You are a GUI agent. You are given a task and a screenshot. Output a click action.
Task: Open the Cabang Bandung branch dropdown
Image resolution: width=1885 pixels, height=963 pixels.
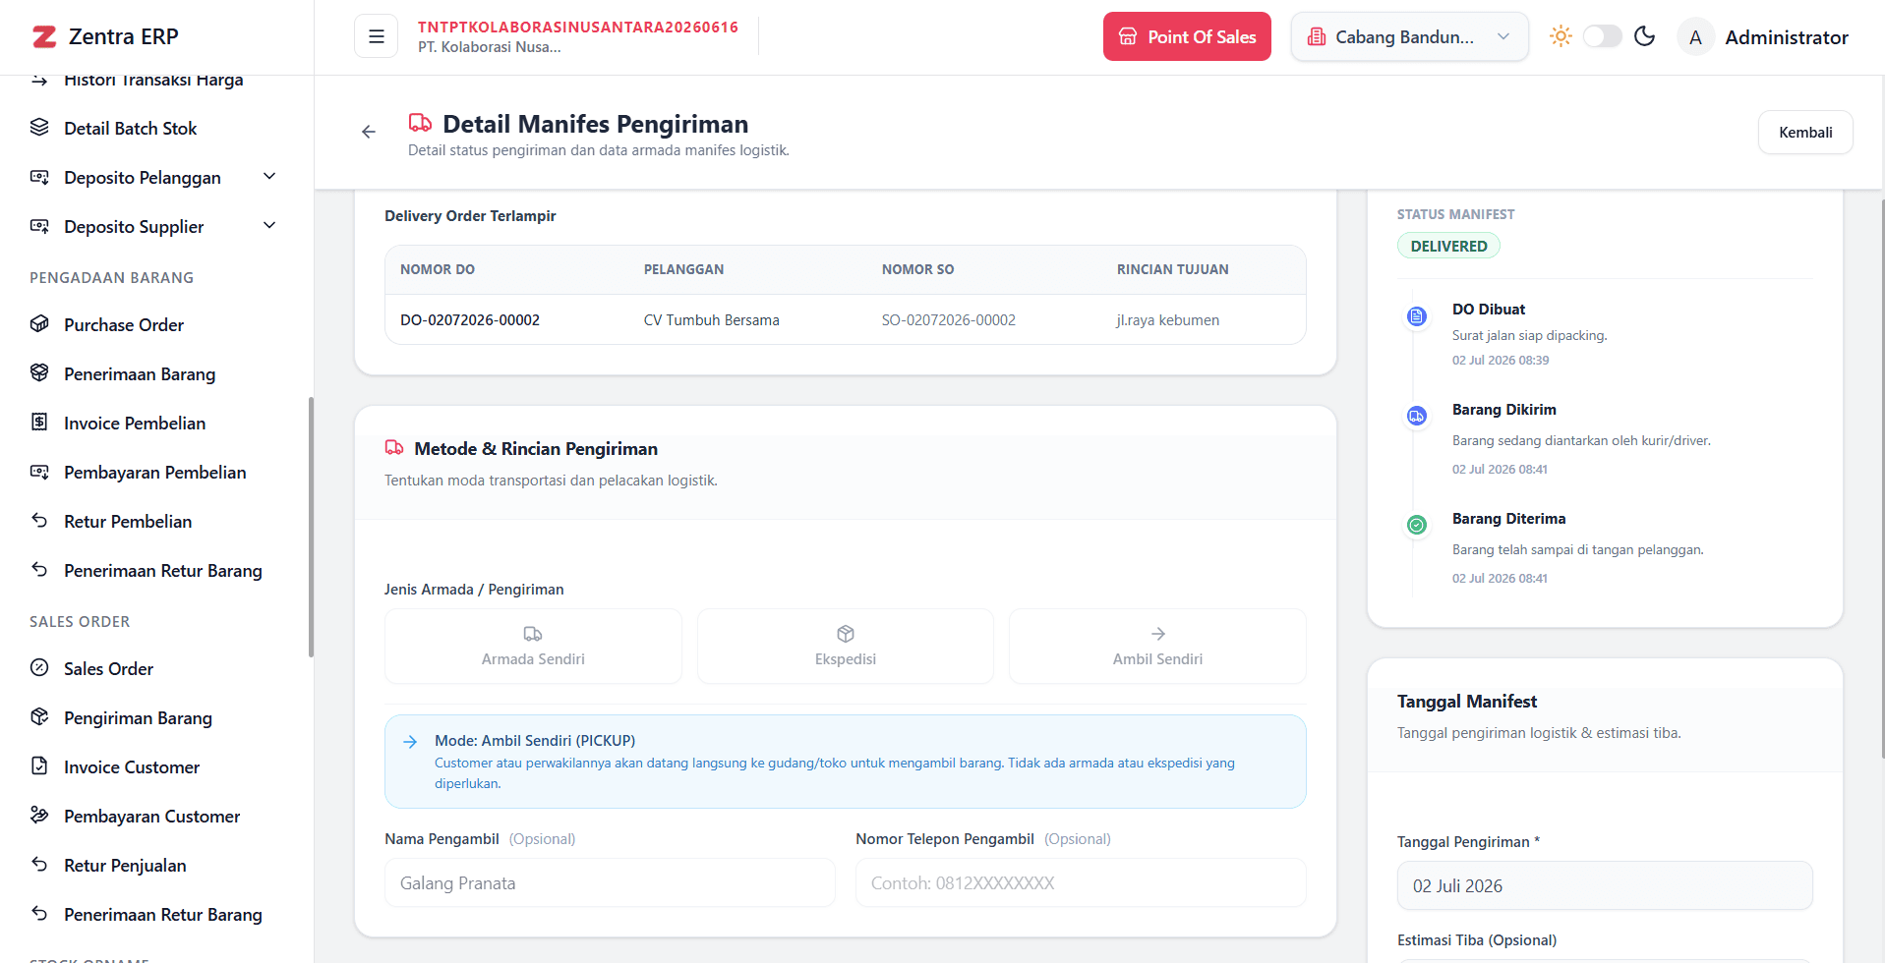(1409, 36)
